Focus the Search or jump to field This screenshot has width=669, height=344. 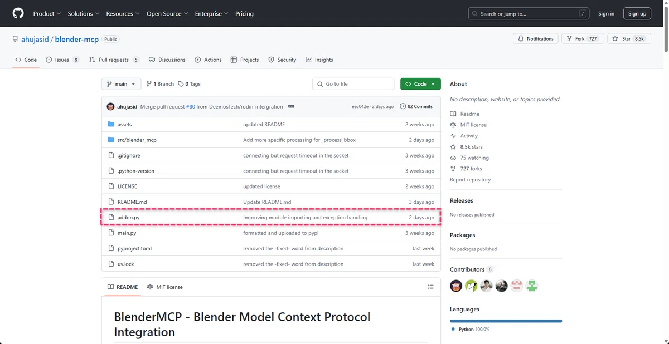[529, 13]
